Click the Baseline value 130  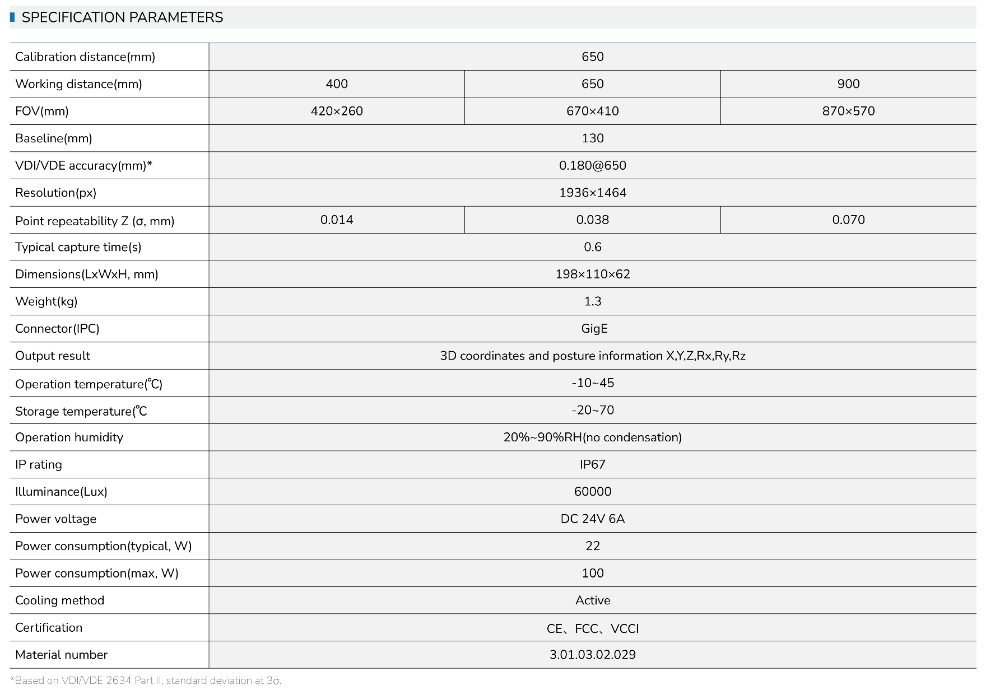592,138
